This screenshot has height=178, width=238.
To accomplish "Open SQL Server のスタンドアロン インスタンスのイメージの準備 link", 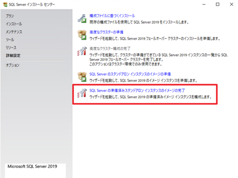I will (130, 74).
